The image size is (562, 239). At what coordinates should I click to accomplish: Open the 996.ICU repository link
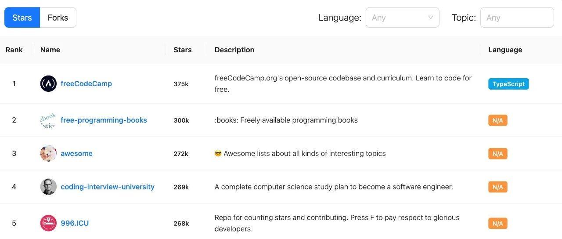click(75, 223)
